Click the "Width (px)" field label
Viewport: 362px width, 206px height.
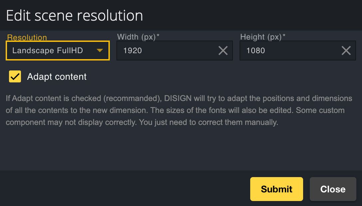tap(136, 37)
